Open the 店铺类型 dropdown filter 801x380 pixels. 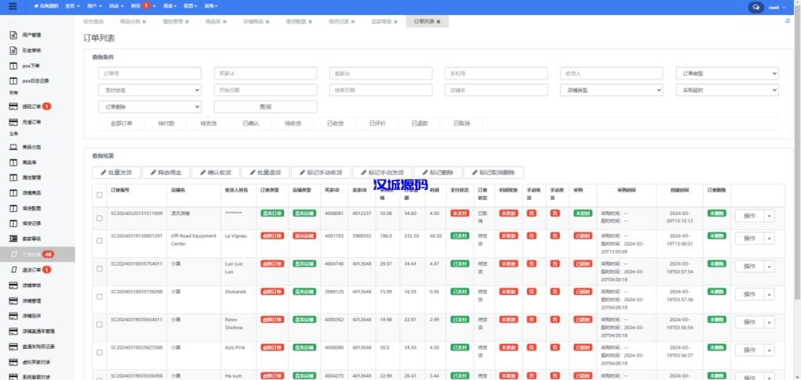(612, 90)
